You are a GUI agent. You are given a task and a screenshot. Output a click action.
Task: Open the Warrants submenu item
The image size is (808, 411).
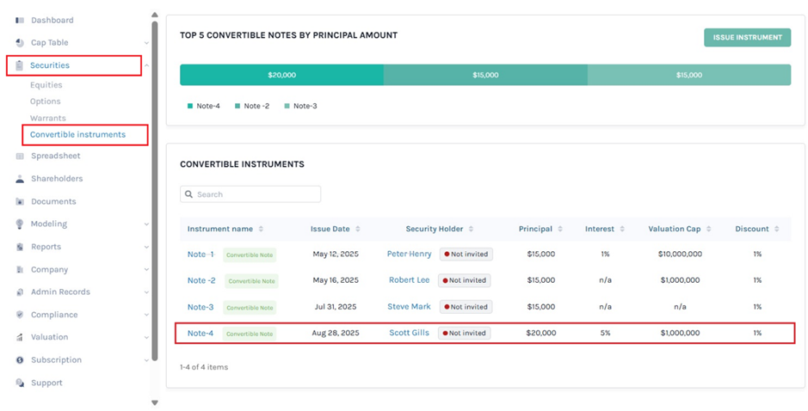[48, 118]
